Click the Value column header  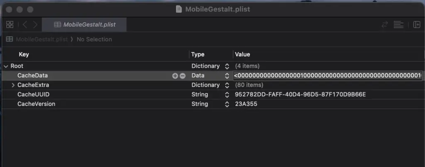pyautogui.click(x=242, y=55)
